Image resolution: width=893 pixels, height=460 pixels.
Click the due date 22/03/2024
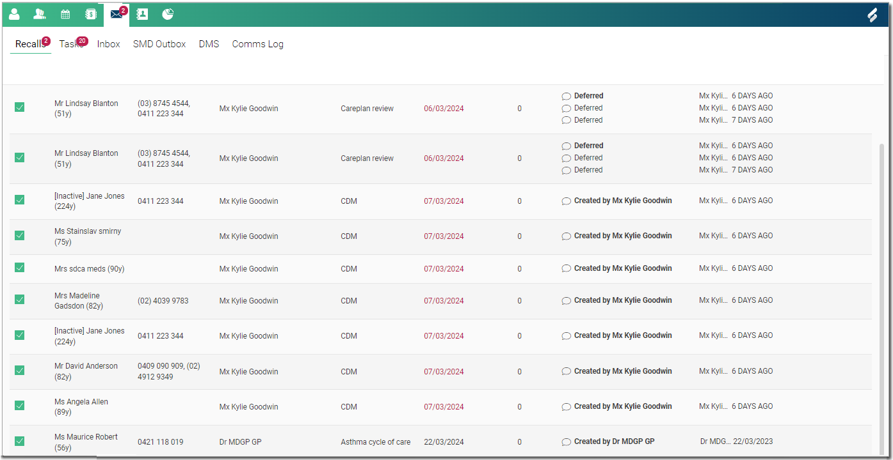coord(444,442)
